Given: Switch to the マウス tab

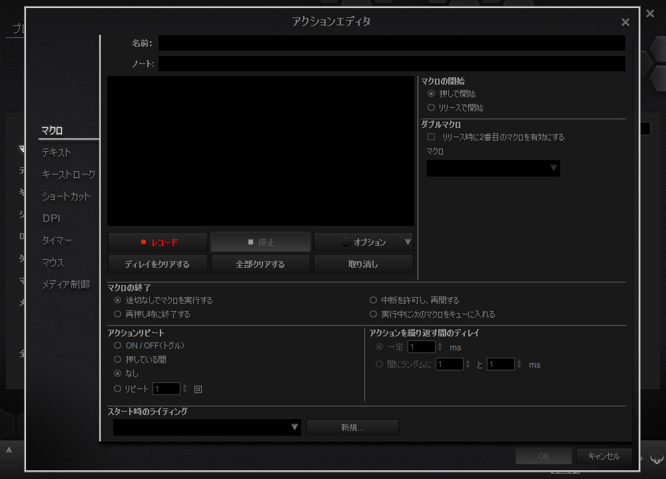Looking at the screenshot, I should [x=53, y=262].
